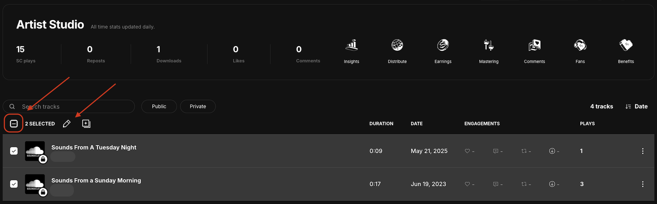Deselect all tracks with the header checkbox

click(14, 124)
